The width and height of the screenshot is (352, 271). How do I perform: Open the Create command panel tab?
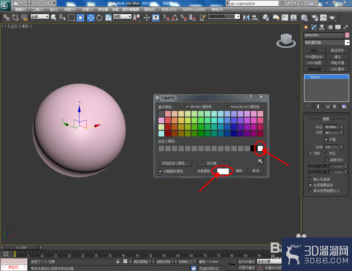coord(306,28)
